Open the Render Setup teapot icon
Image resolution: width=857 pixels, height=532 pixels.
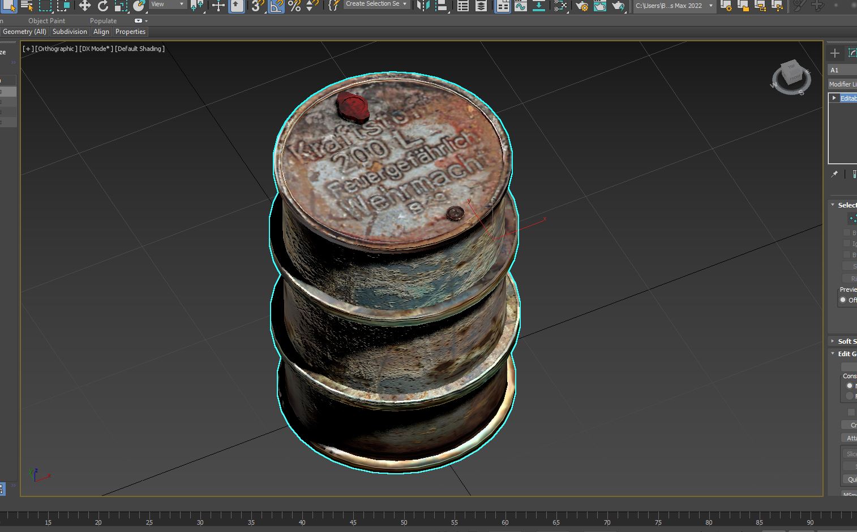[x=581, y=6]
